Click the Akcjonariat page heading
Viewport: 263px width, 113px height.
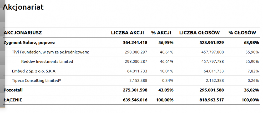point(23,7)
